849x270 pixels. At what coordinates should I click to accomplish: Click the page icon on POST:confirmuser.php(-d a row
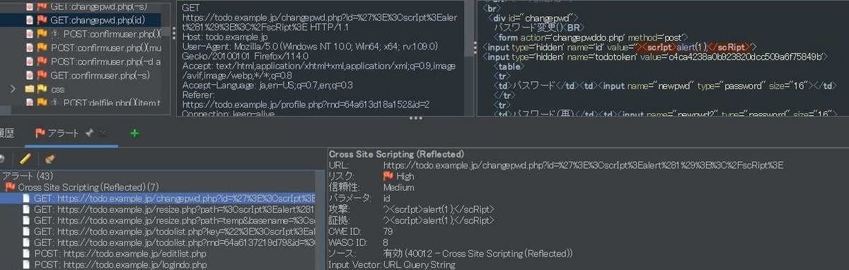click(x=30, y=62)
